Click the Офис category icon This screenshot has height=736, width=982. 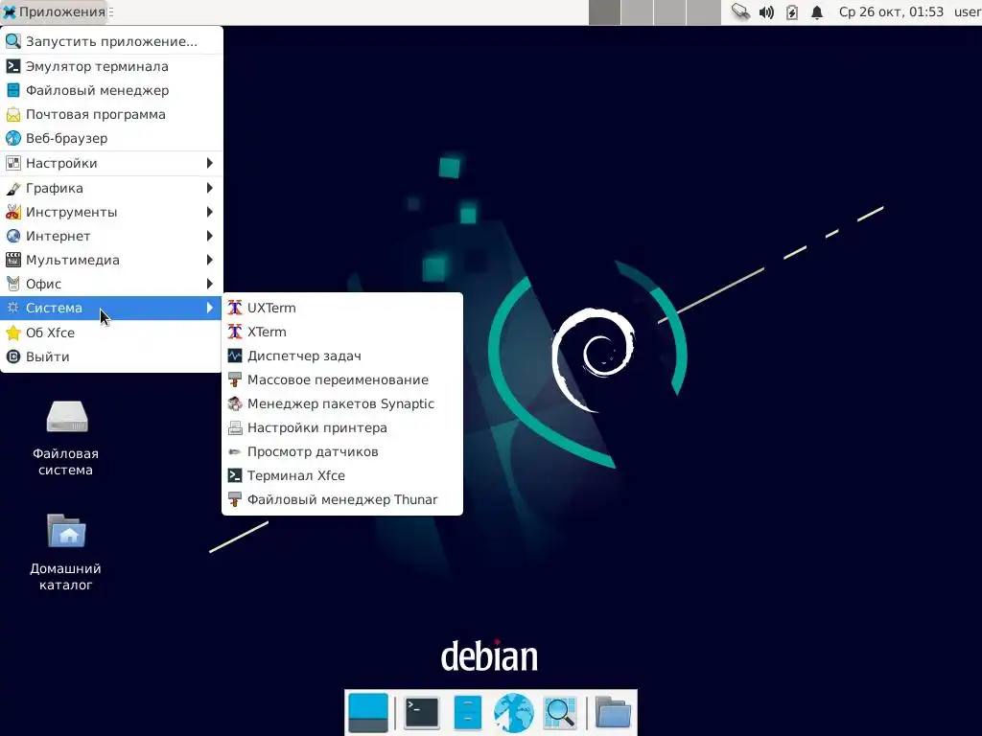point(13,284)
